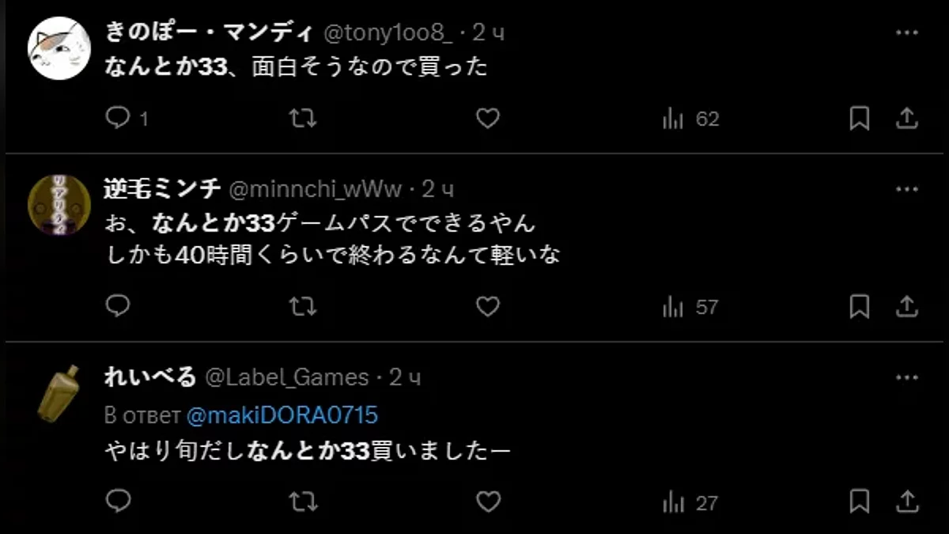The height and width of the screenshot is (534, 949).
Task: Like the tweet by @tony1oo8_
Action: click(x=488, y=119)
